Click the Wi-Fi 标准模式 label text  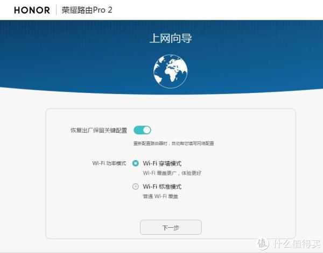coord(162,186)
